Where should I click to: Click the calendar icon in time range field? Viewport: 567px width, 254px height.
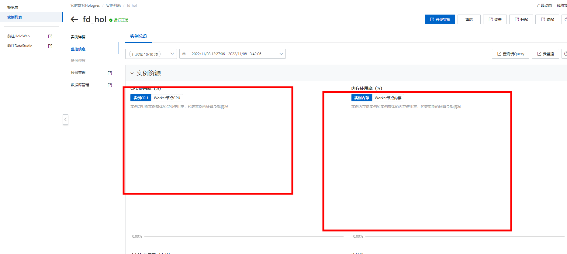click(x=184, y=54)
